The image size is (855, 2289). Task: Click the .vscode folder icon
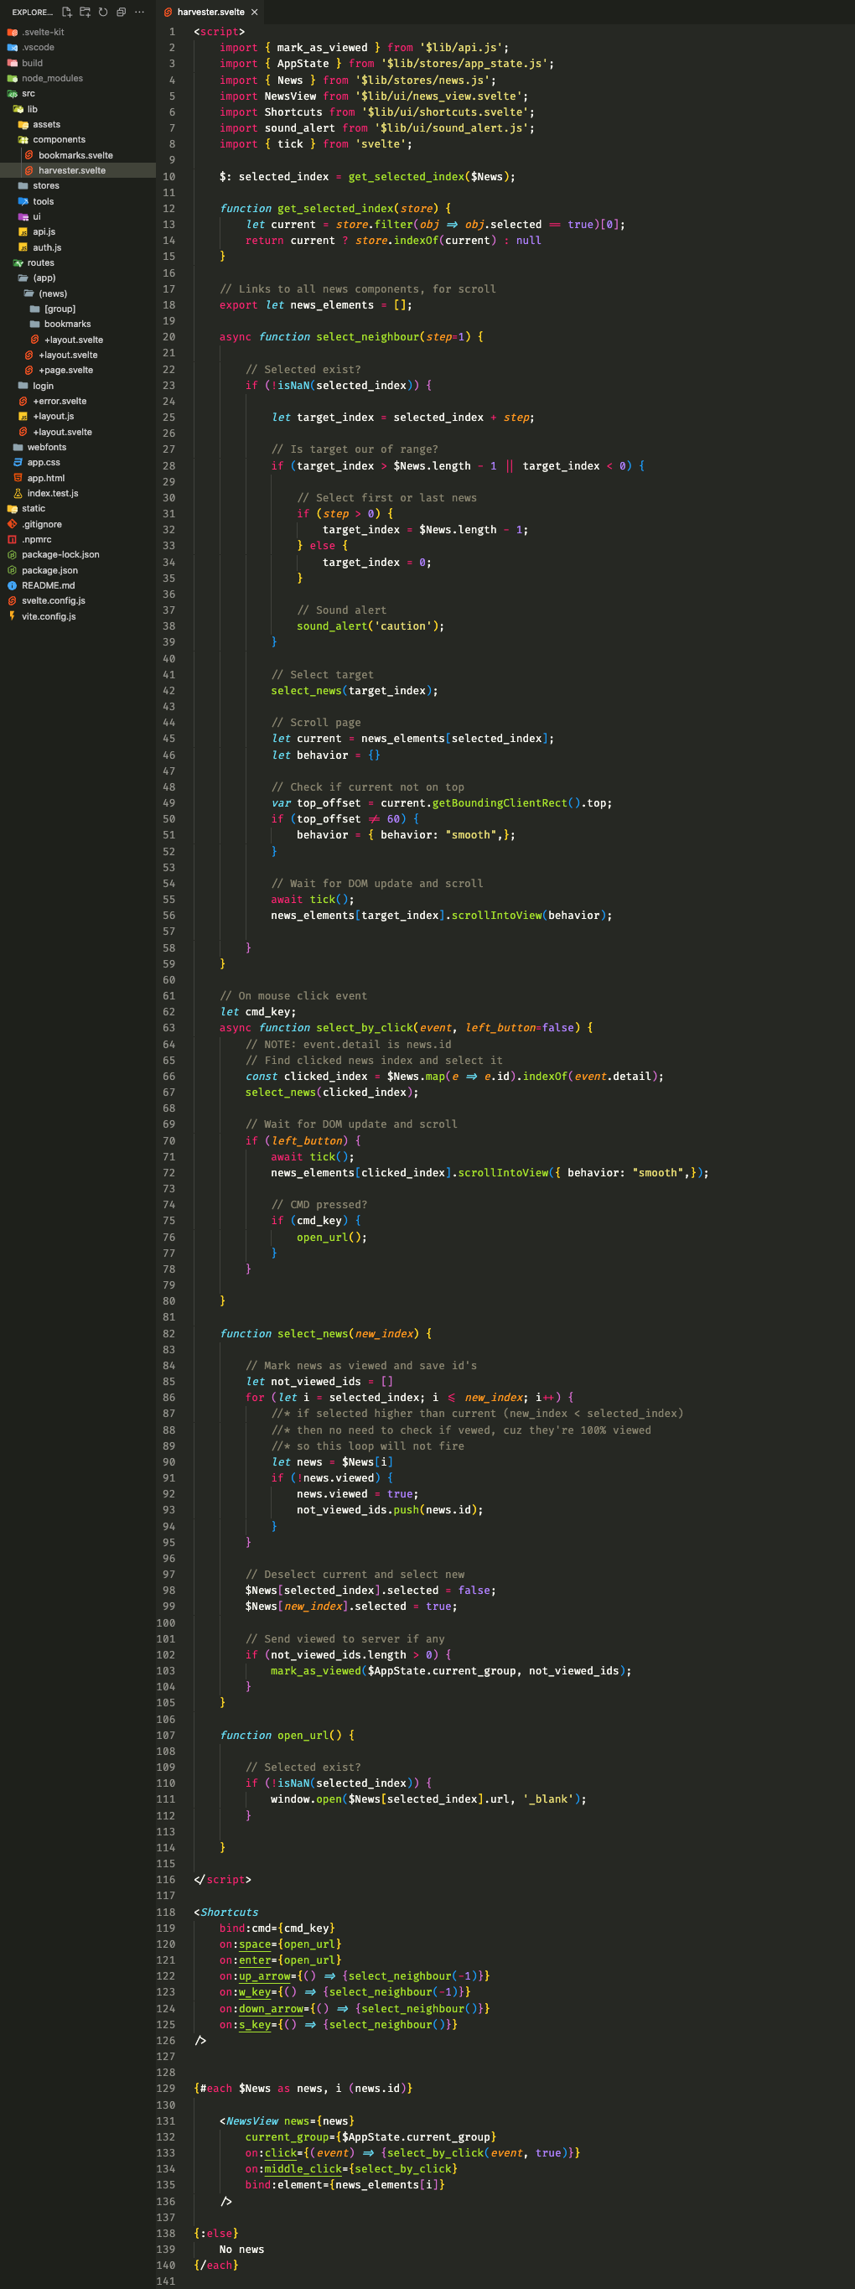pyautogui.click(x=13, y=47)
